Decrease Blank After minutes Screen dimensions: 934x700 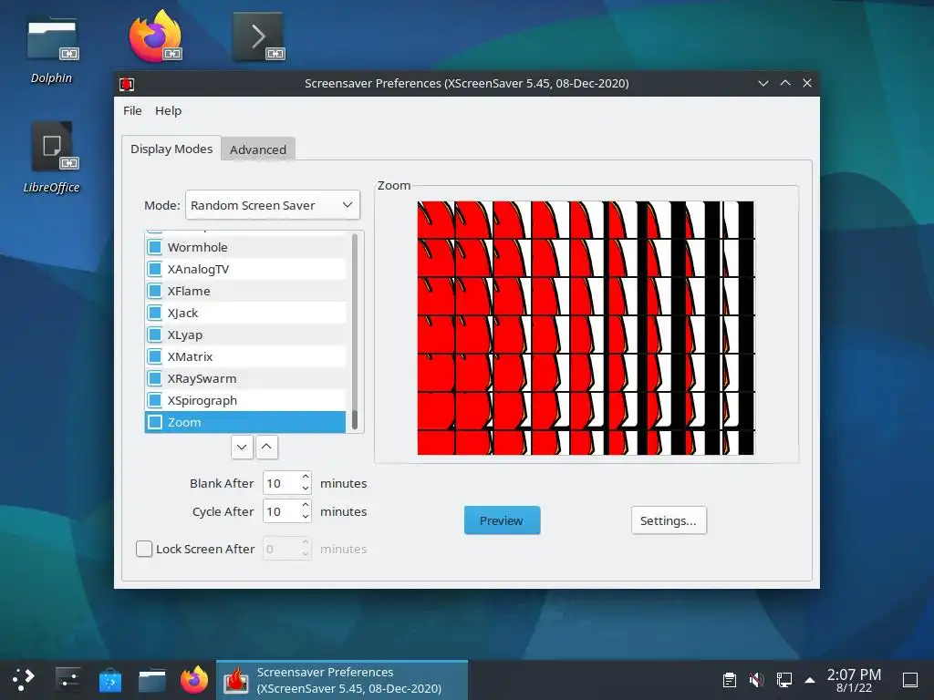tap(306, 489)
